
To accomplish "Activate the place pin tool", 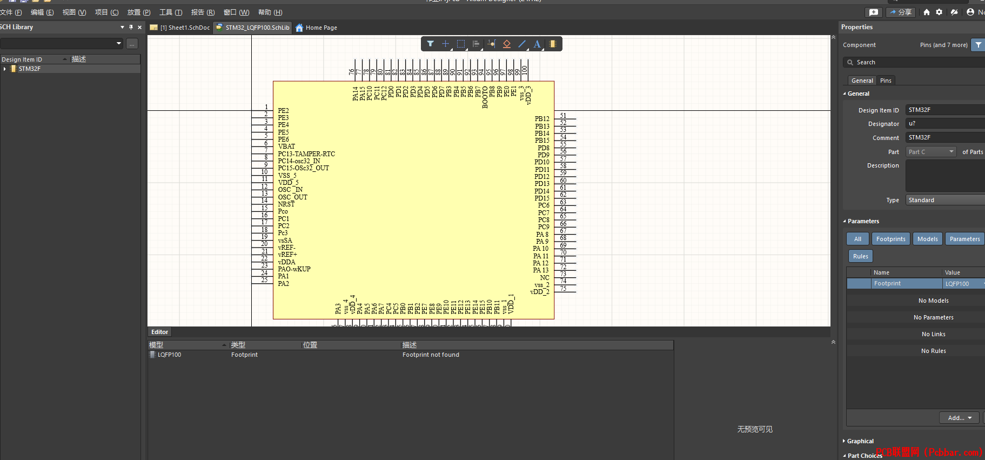I will click(491, 44).
